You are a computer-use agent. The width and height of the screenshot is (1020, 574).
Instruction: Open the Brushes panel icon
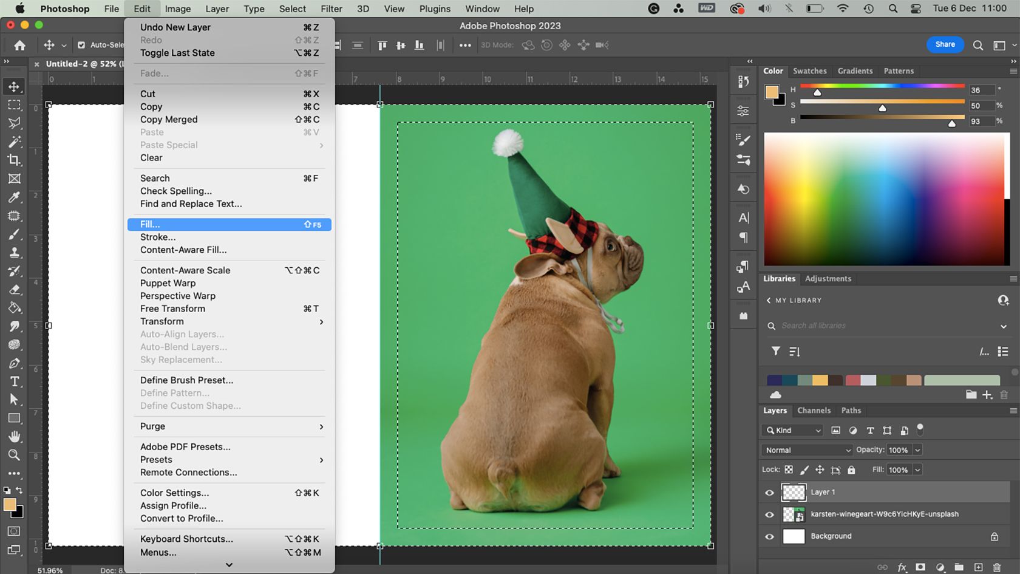coord(743,138)
